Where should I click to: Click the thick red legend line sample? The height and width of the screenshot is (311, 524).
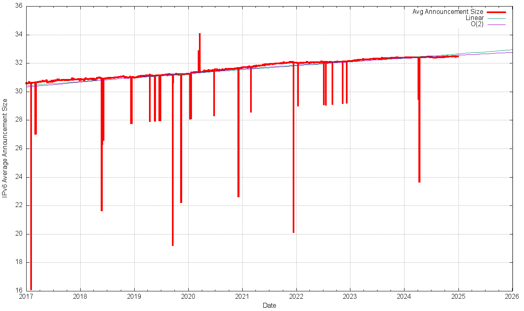click(496, 12)
